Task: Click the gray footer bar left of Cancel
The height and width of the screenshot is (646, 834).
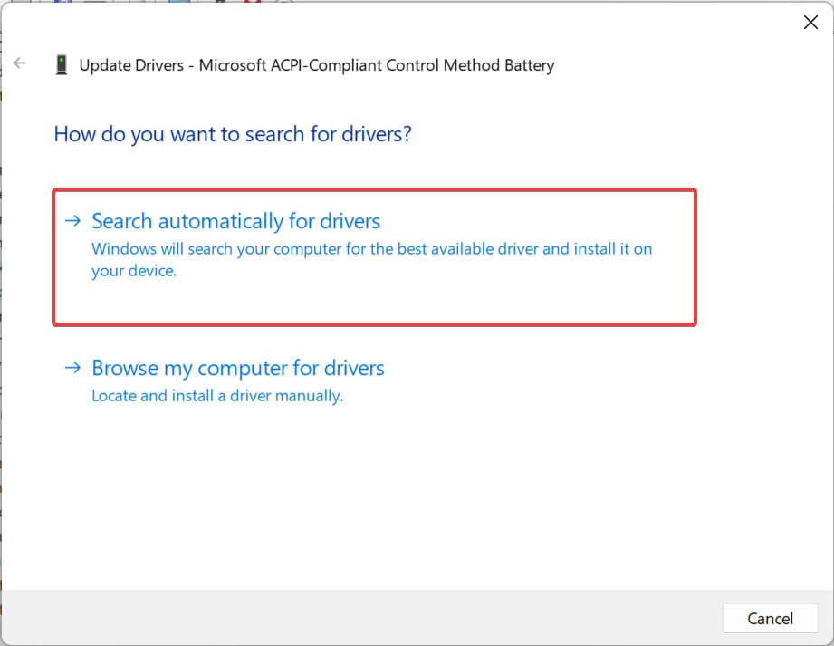Action: point(362,618)
